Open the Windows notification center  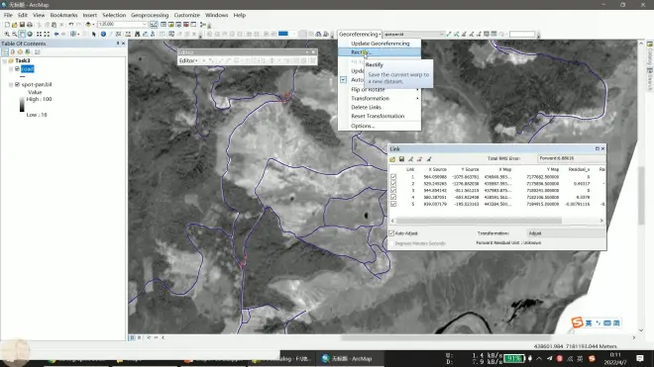640,358
